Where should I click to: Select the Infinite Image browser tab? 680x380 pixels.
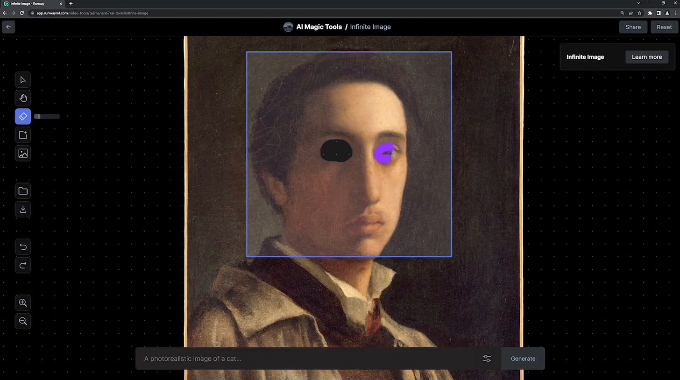33,4
